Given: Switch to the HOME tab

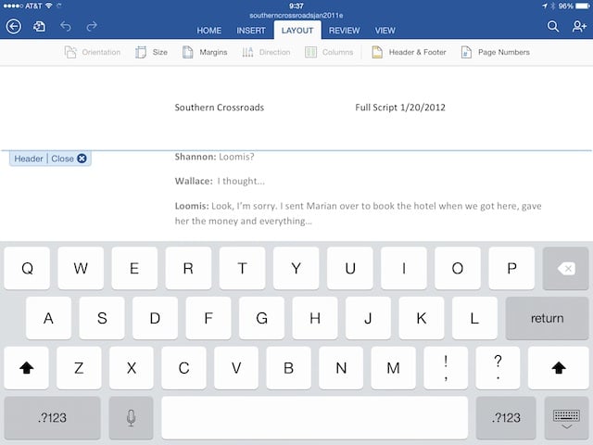Looking at the screenshot, I should click(208, 31).
